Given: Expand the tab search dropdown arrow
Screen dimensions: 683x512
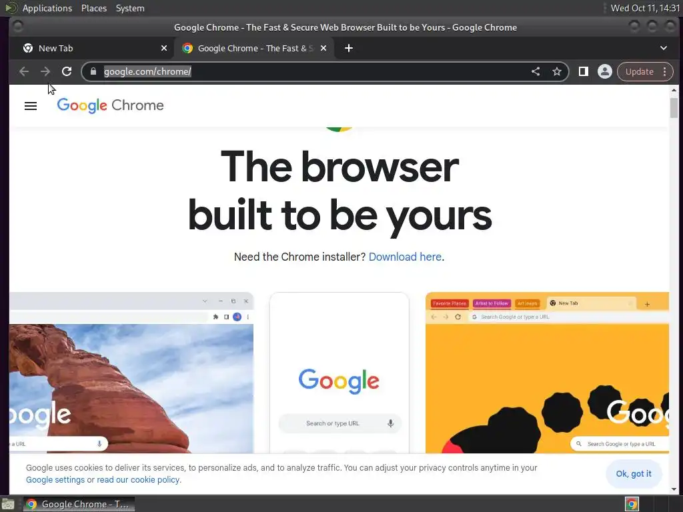Looking at the screenshot, I should point(664,48).
